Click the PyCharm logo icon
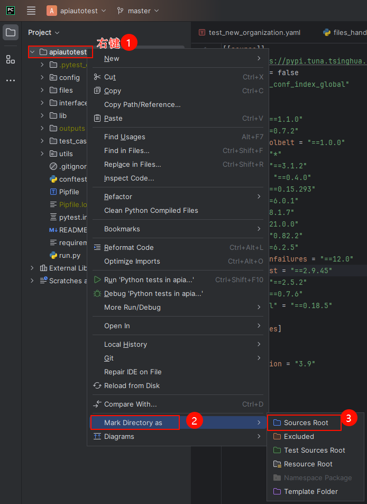 (x=11, y=11)
